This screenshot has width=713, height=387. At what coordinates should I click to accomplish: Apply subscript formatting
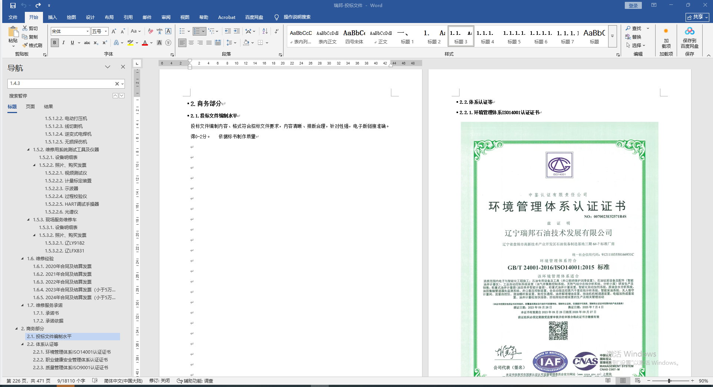tap(96, 43)
